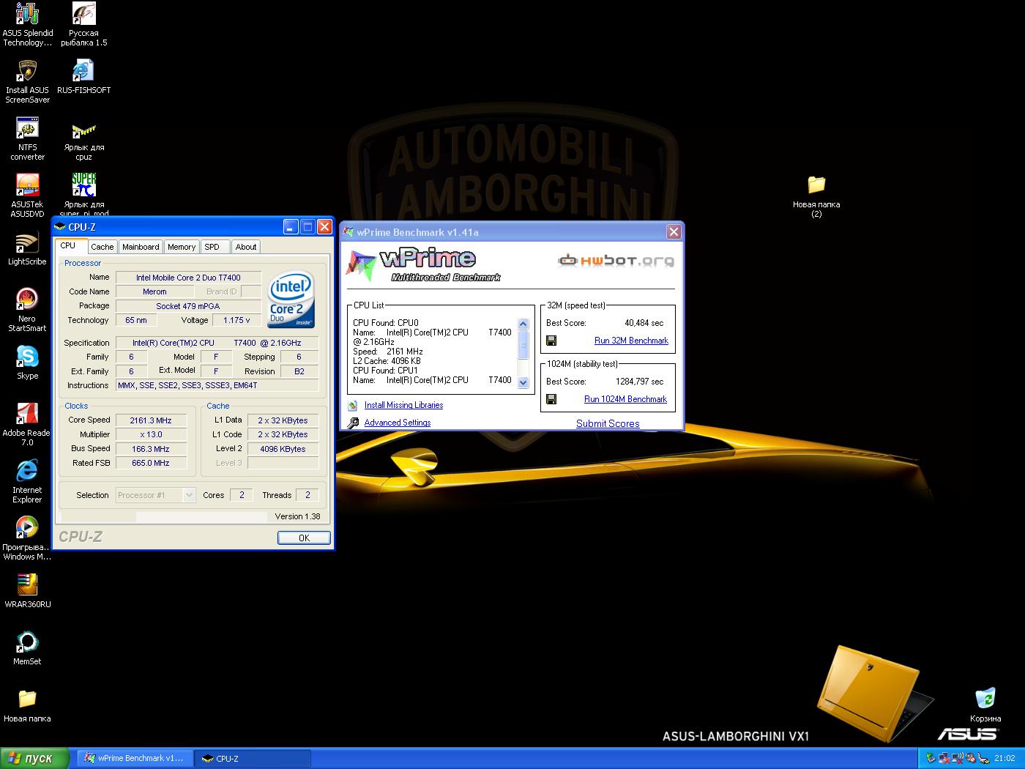Screen dimensions: 1025x769
Task: Click the Intel Core 2 Duo logo
Action: (291, 299)
